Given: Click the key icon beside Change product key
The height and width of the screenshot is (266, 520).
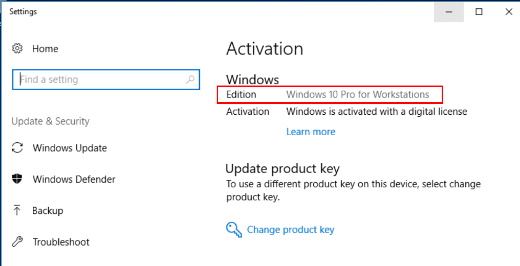Looking at the screenshot, I should [233, 229].
